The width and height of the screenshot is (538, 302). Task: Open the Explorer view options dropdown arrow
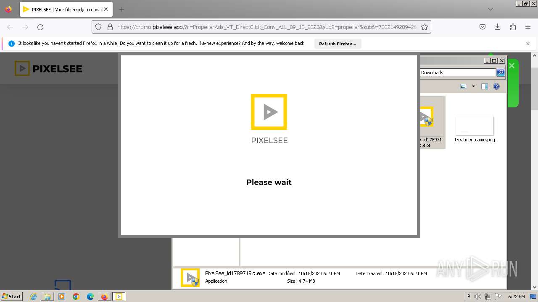[x=473, y=86]
